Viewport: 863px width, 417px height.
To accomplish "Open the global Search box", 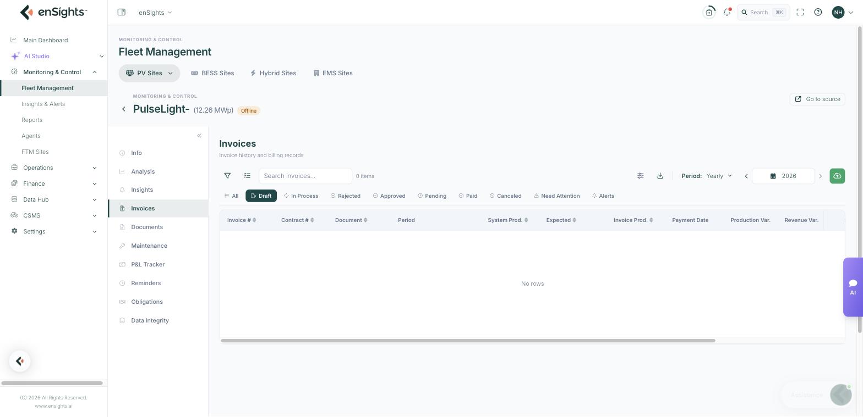I will pos(763,12).
